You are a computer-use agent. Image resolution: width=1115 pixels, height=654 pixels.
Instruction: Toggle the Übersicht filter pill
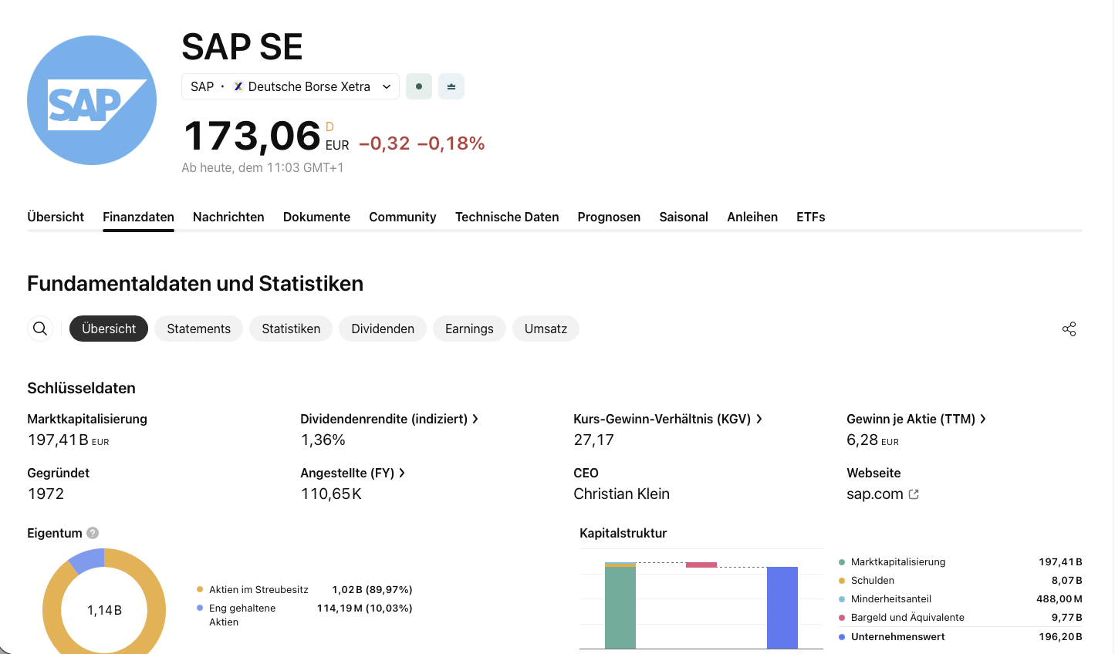click(108, 329)
